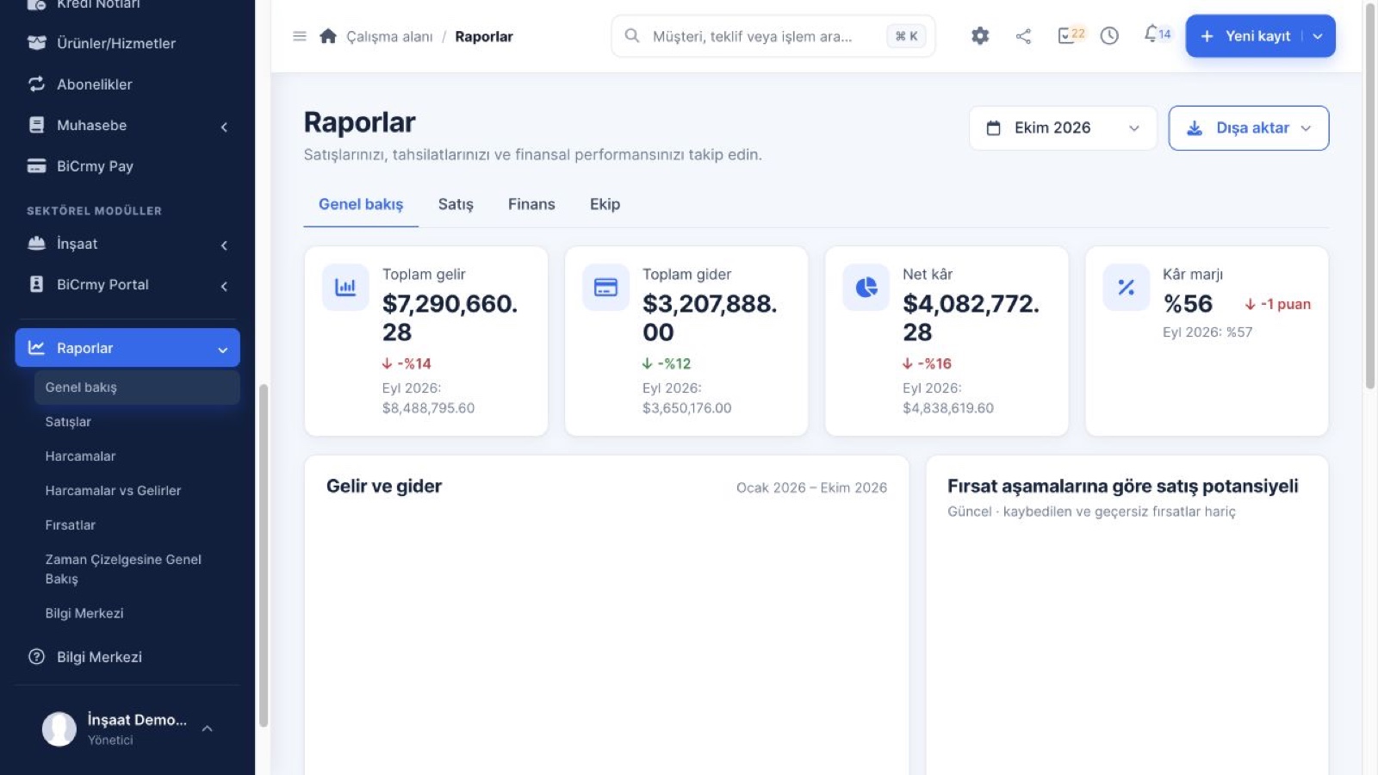Toggle sidebar with hamburger menu icon
Image resolution: width=1378 pixels, height=775 pixels.
pyautogui.click(x=300, y=36)
